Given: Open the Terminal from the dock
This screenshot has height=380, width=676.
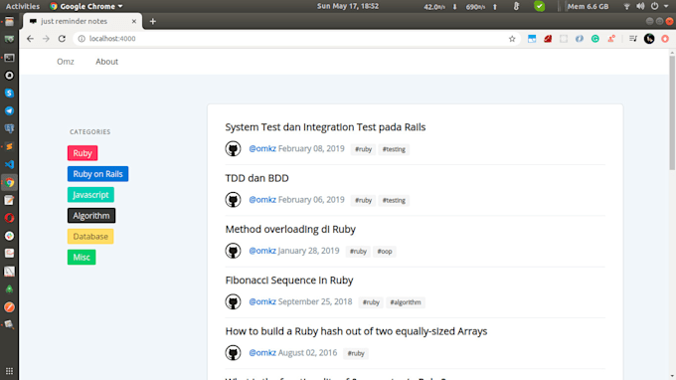Looking at the screenshot, I should click(9, 58).
